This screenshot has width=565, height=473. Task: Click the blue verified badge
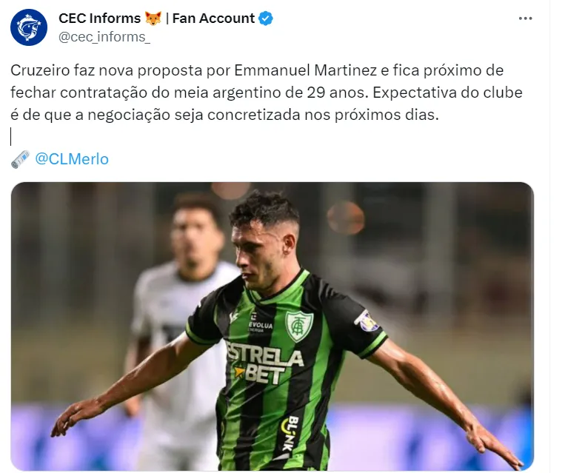(x=266, y=19)
